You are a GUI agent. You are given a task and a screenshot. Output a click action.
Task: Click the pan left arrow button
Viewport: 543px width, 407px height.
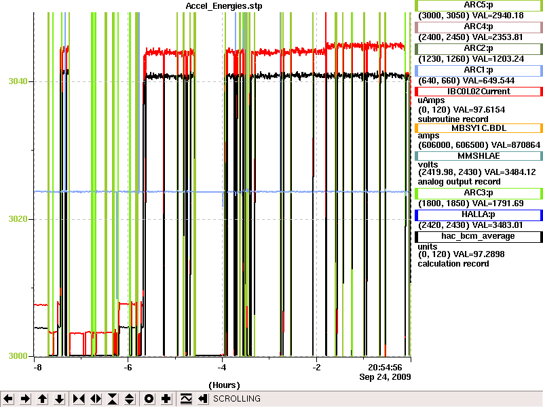[9, 399]
